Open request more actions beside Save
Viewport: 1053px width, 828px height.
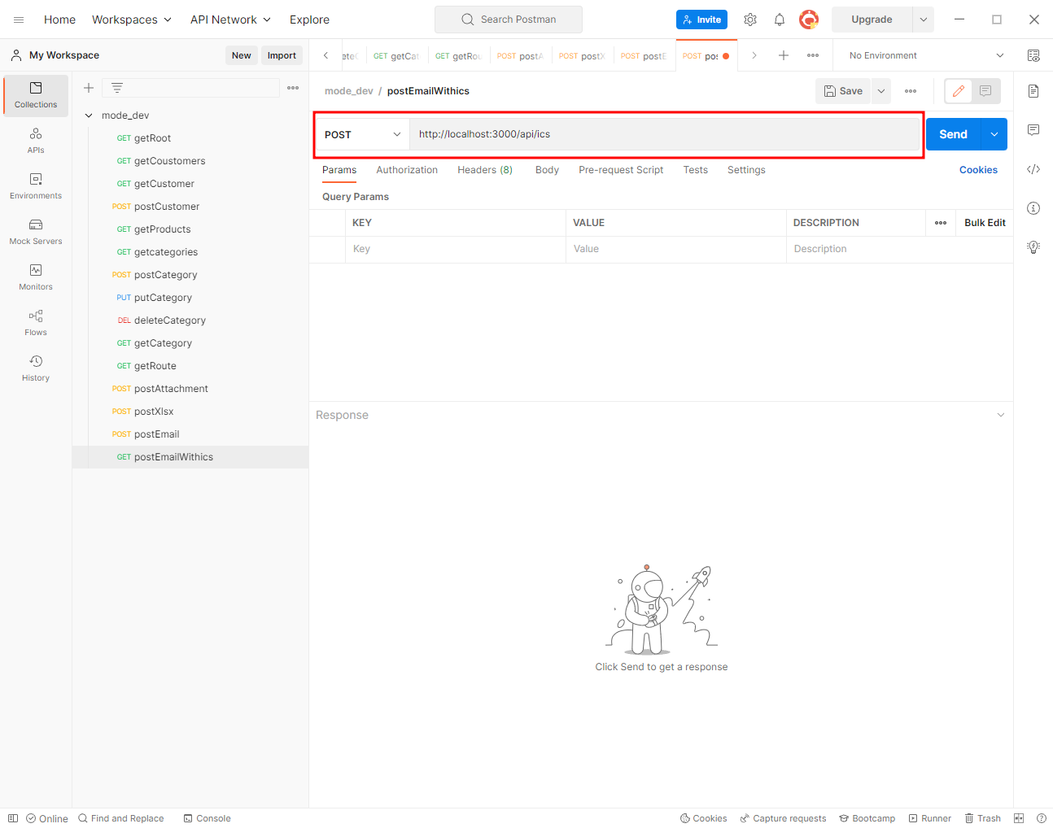point(911,91)
